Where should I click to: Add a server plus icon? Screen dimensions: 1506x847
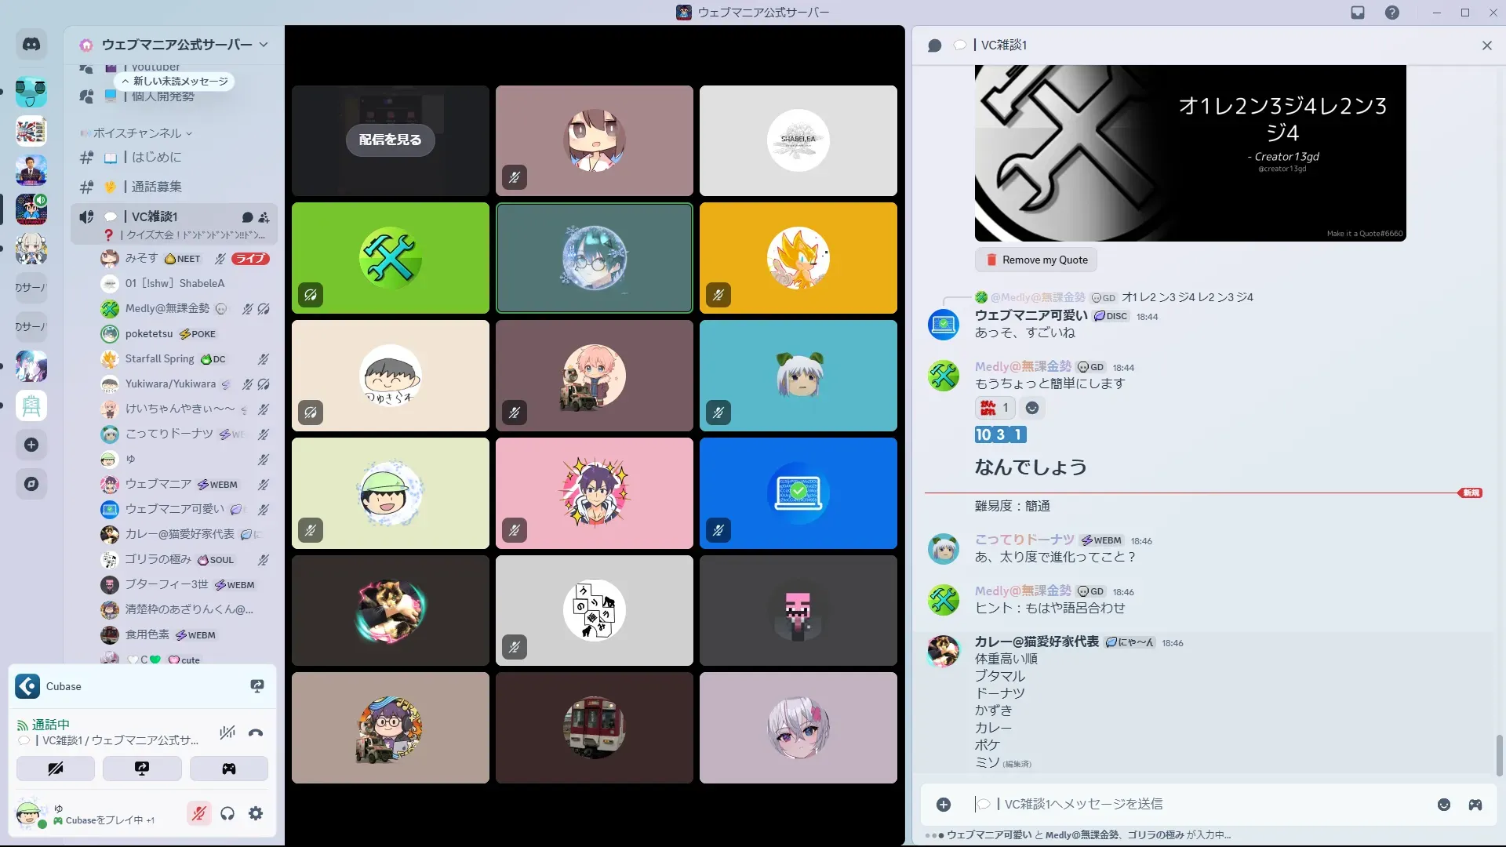[x=31, y=445]
